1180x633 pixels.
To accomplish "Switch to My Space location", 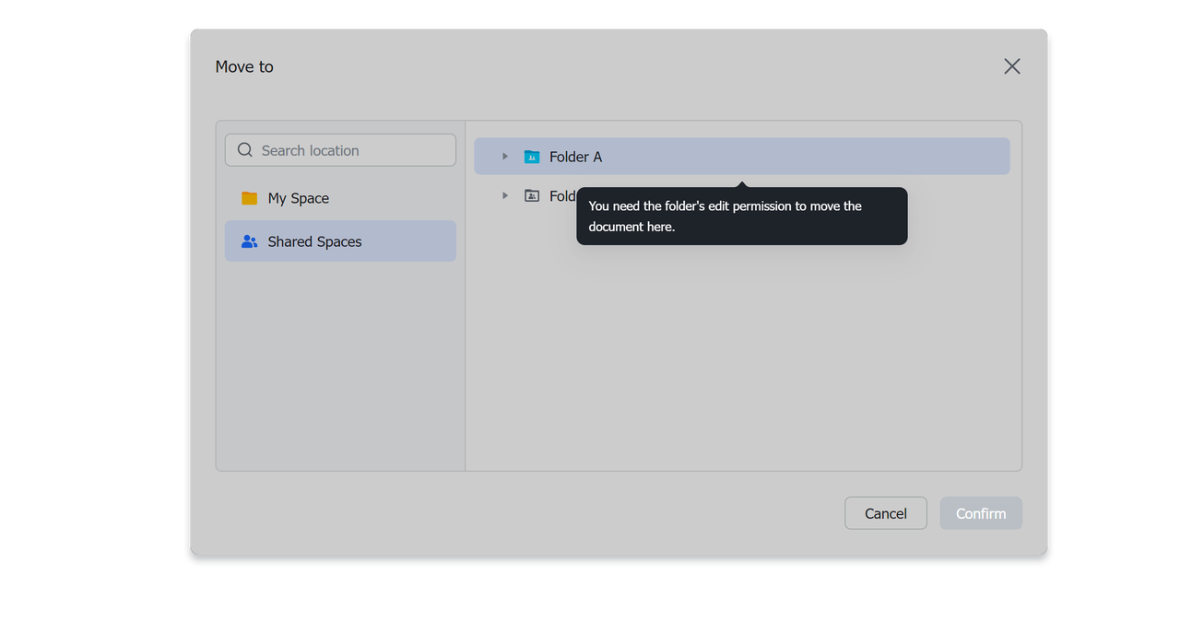I will (x=299, y=198).
